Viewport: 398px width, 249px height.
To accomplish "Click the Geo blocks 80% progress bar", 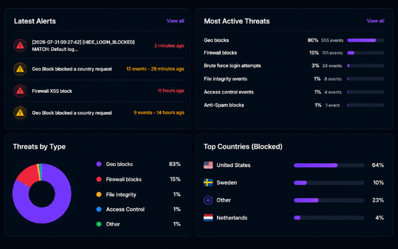I will [x=366, y=40].
